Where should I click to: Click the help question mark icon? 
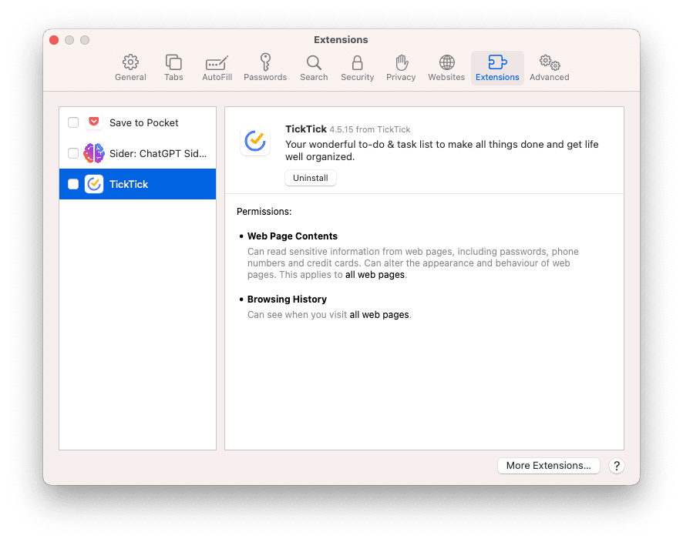pos(616,466)
